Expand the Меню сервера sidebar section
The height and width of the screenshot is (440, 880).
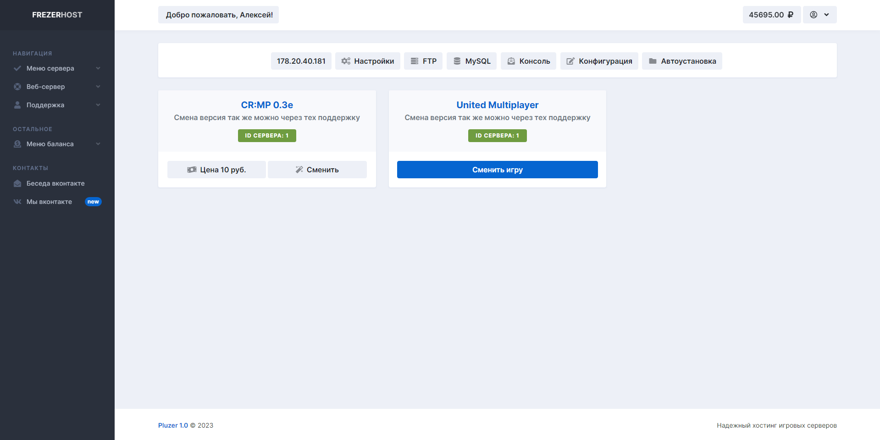tap(57, 68)
